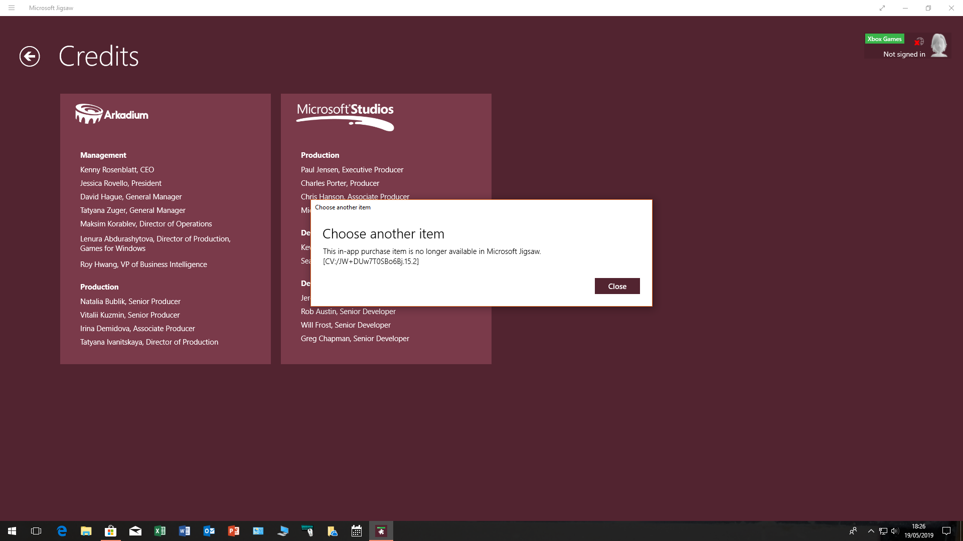Open the People icon in system tray
Screen dimensions: 963x541
pyautogui.click(x=853, y=531)
